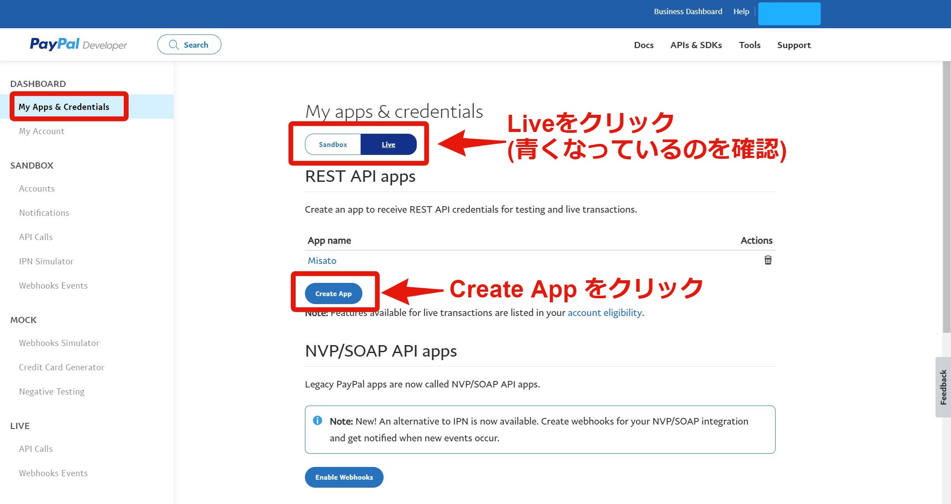This screenshot has width=951, height=504.
Task: Click the DASHBOARD section label
Action: point(38,84)
